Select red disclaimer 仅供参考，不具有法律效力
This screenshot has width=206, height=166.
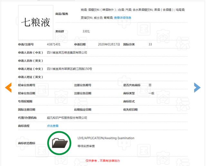pos(103,161)
